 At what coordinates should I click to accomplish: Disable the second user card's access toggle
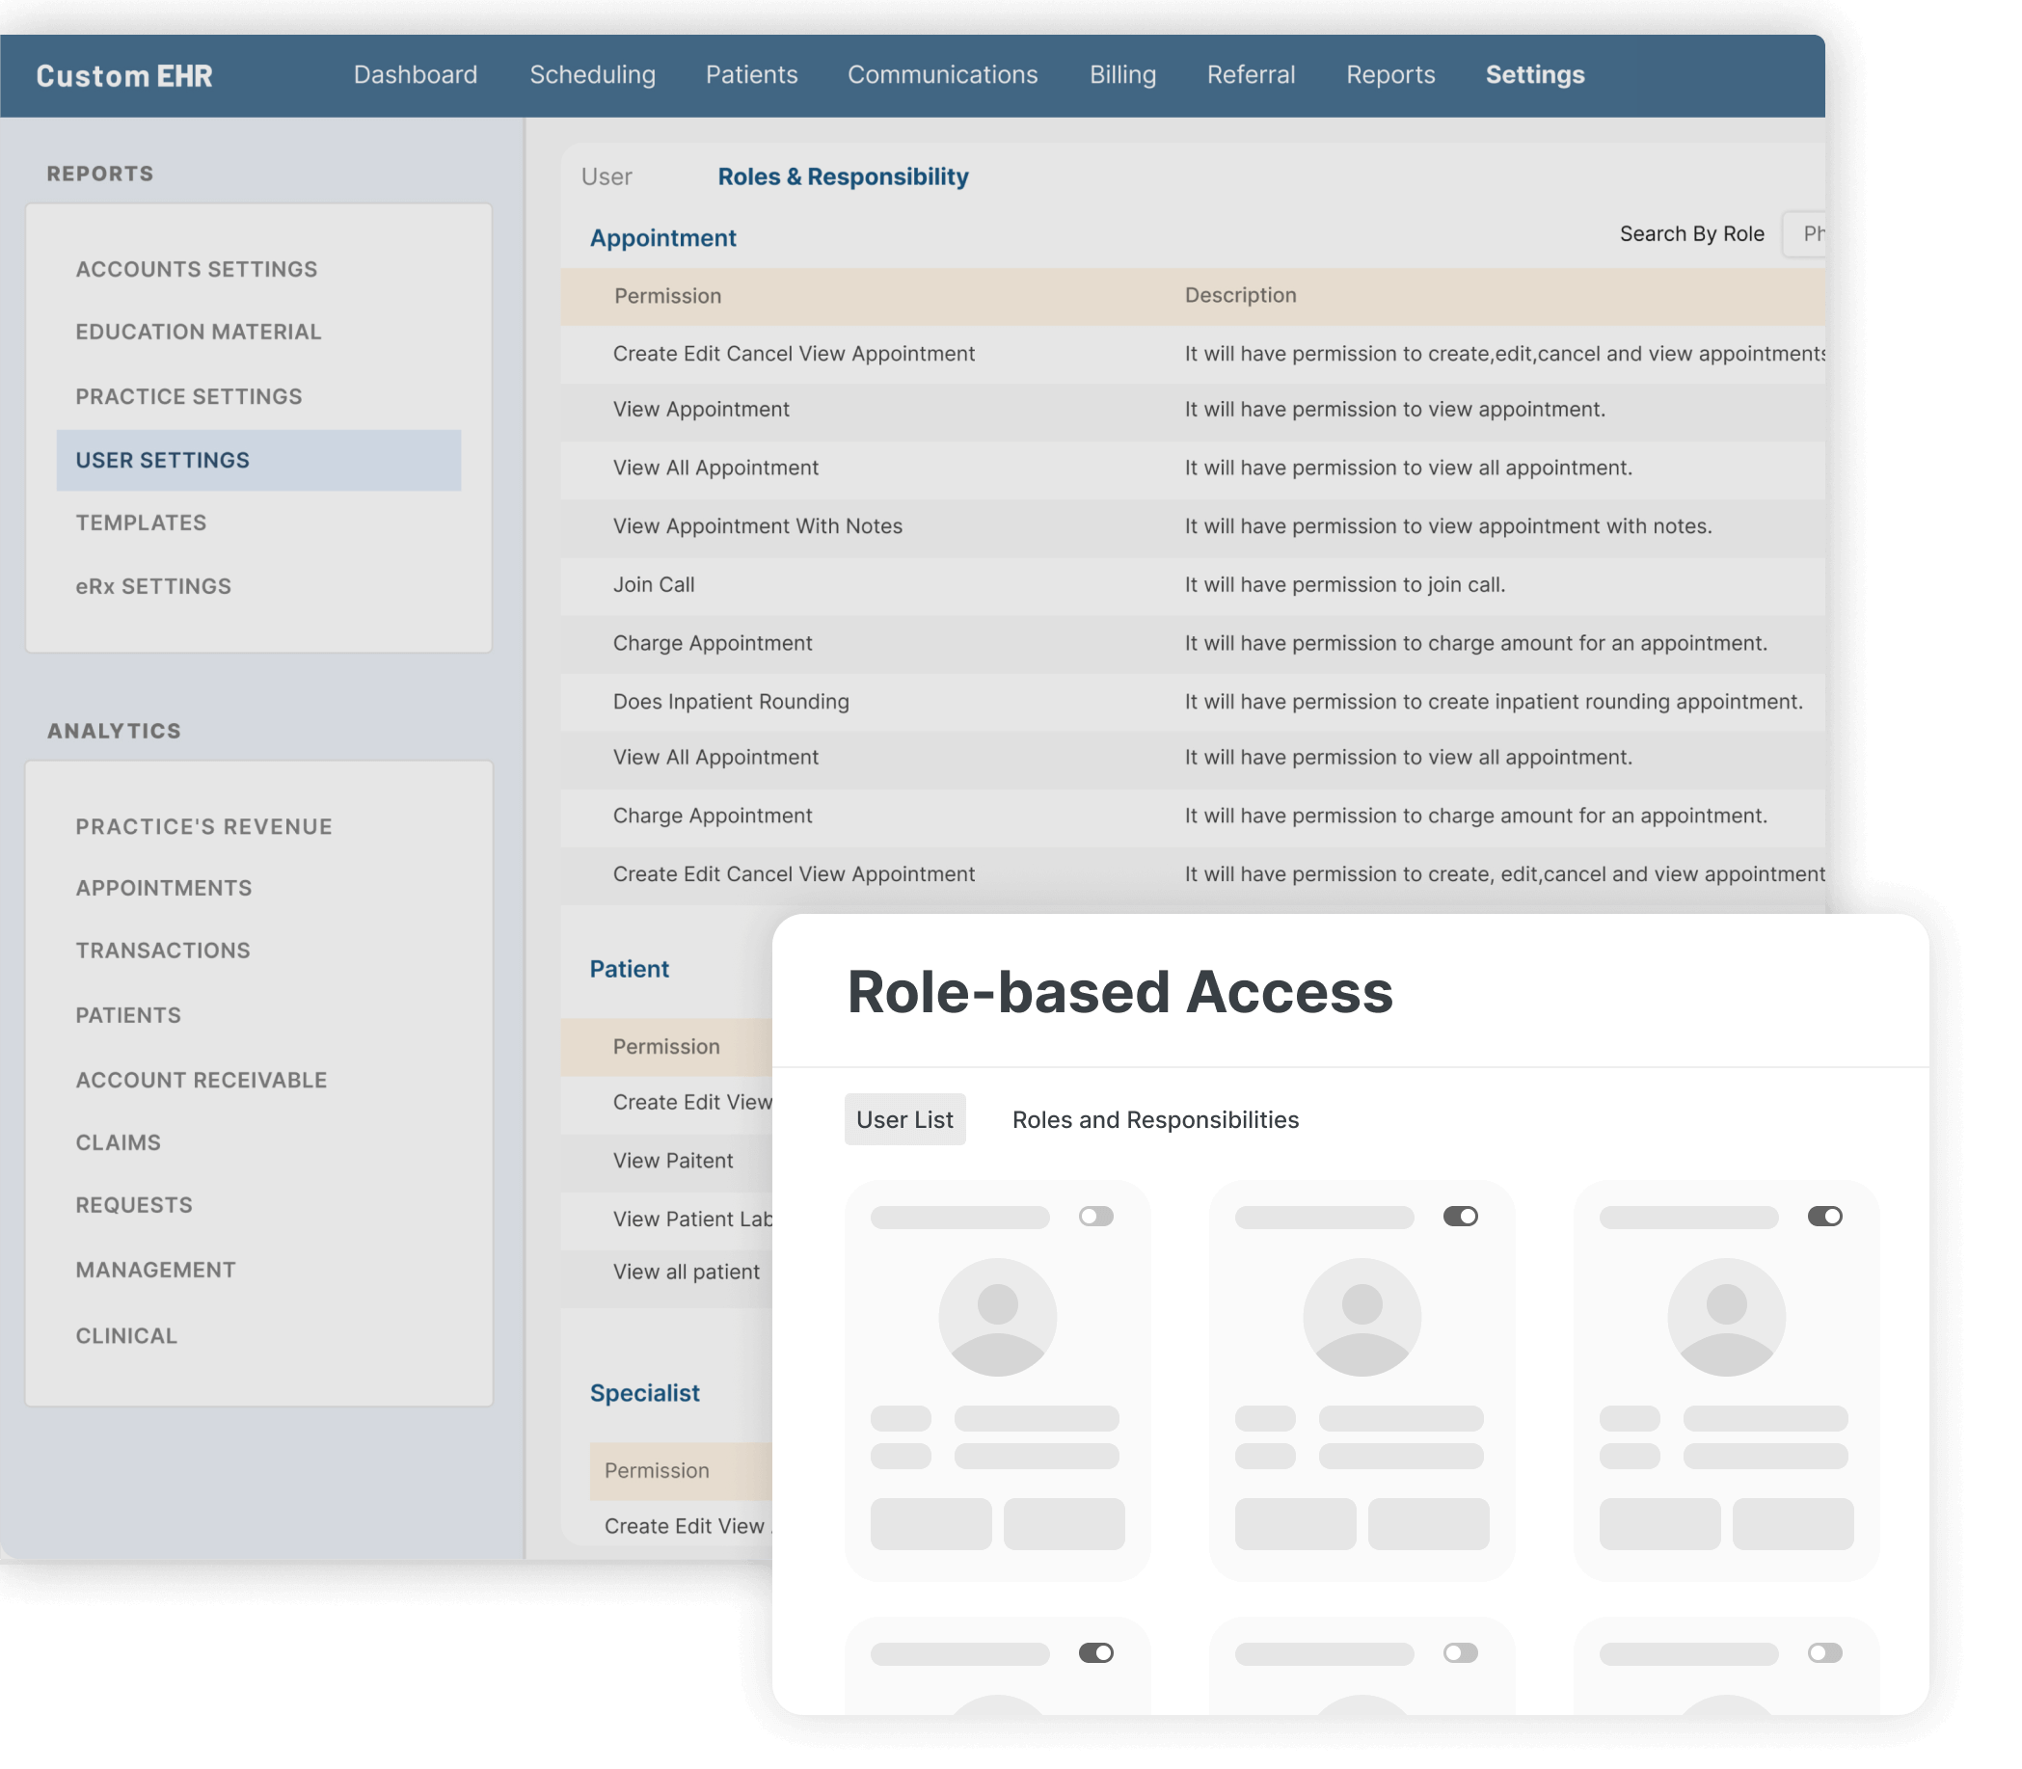point(1461,1217)
